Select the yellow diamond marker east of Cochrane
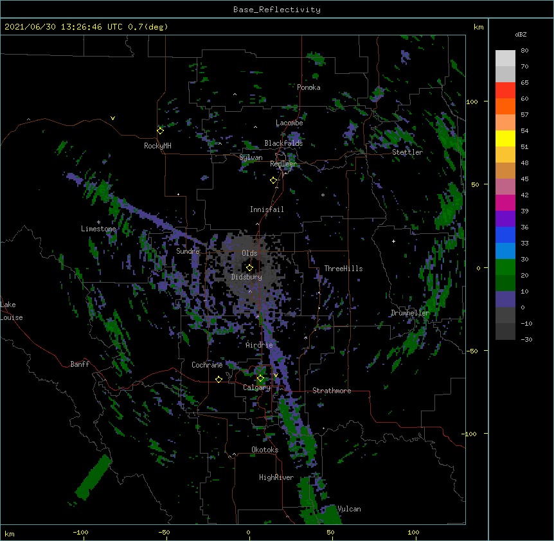Screen dimensions: 554x541 click(x=219, y=379)
